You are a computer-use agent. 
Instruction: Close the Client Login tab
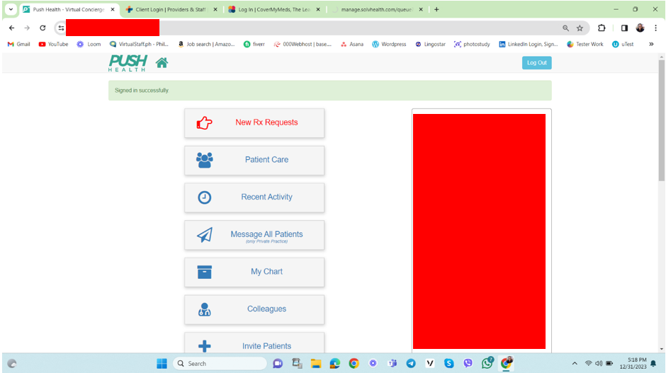(215, 9)
